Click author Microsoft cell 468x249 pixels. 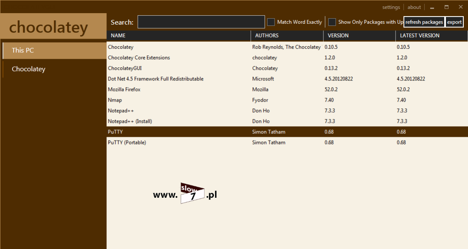pyautogui.click(x=263, y=79)
